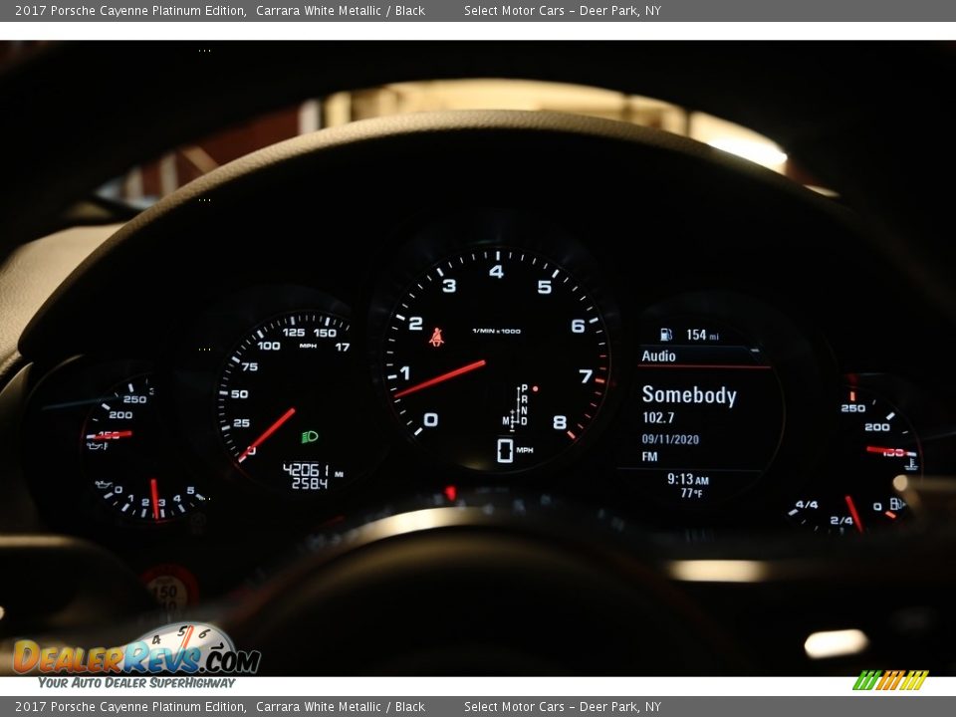
Task: Click the green headlight indicator icon
Action: click(310, 436)
